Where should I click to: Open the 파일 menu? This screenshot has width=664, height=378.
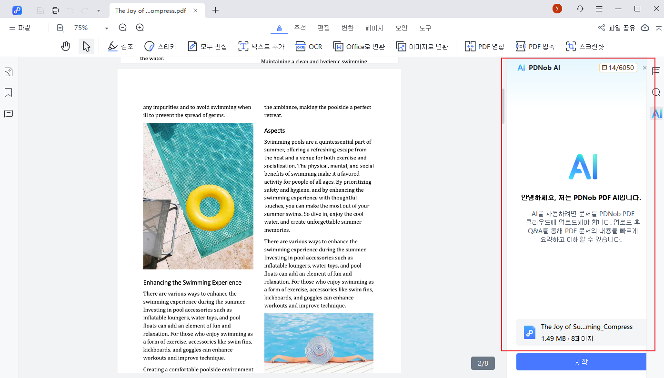click(x=20, y=28)
